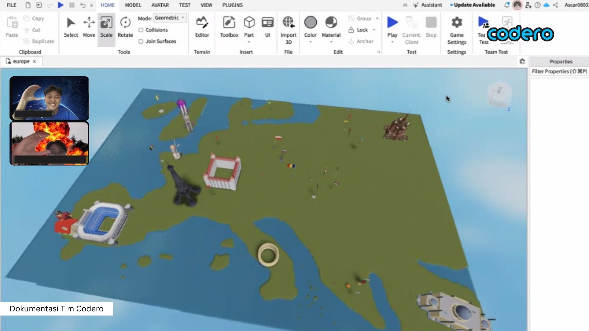This screenshot has height=331, width=589.
Task: Switch to the AVATAR ribbon tab
Action: (x=160, y=5)
